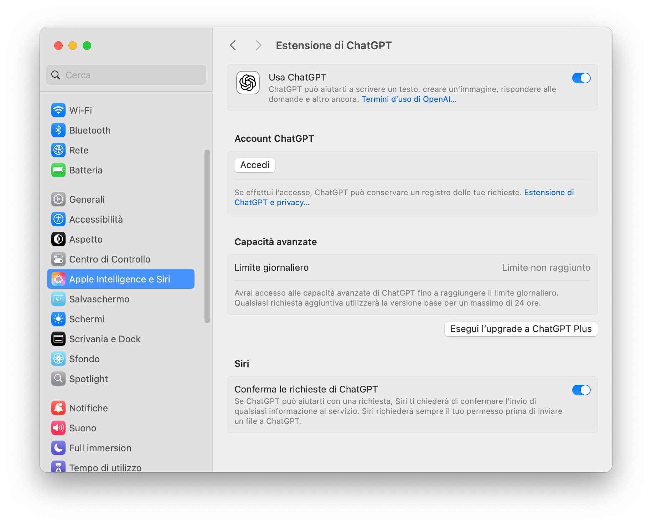This screenshot has height=525, width=652.
Task: Click the ChatGPT logo icon
Action: 248,83
